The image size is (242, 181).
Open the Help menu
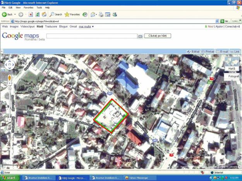pyautogui.click(x=47, y=8)
